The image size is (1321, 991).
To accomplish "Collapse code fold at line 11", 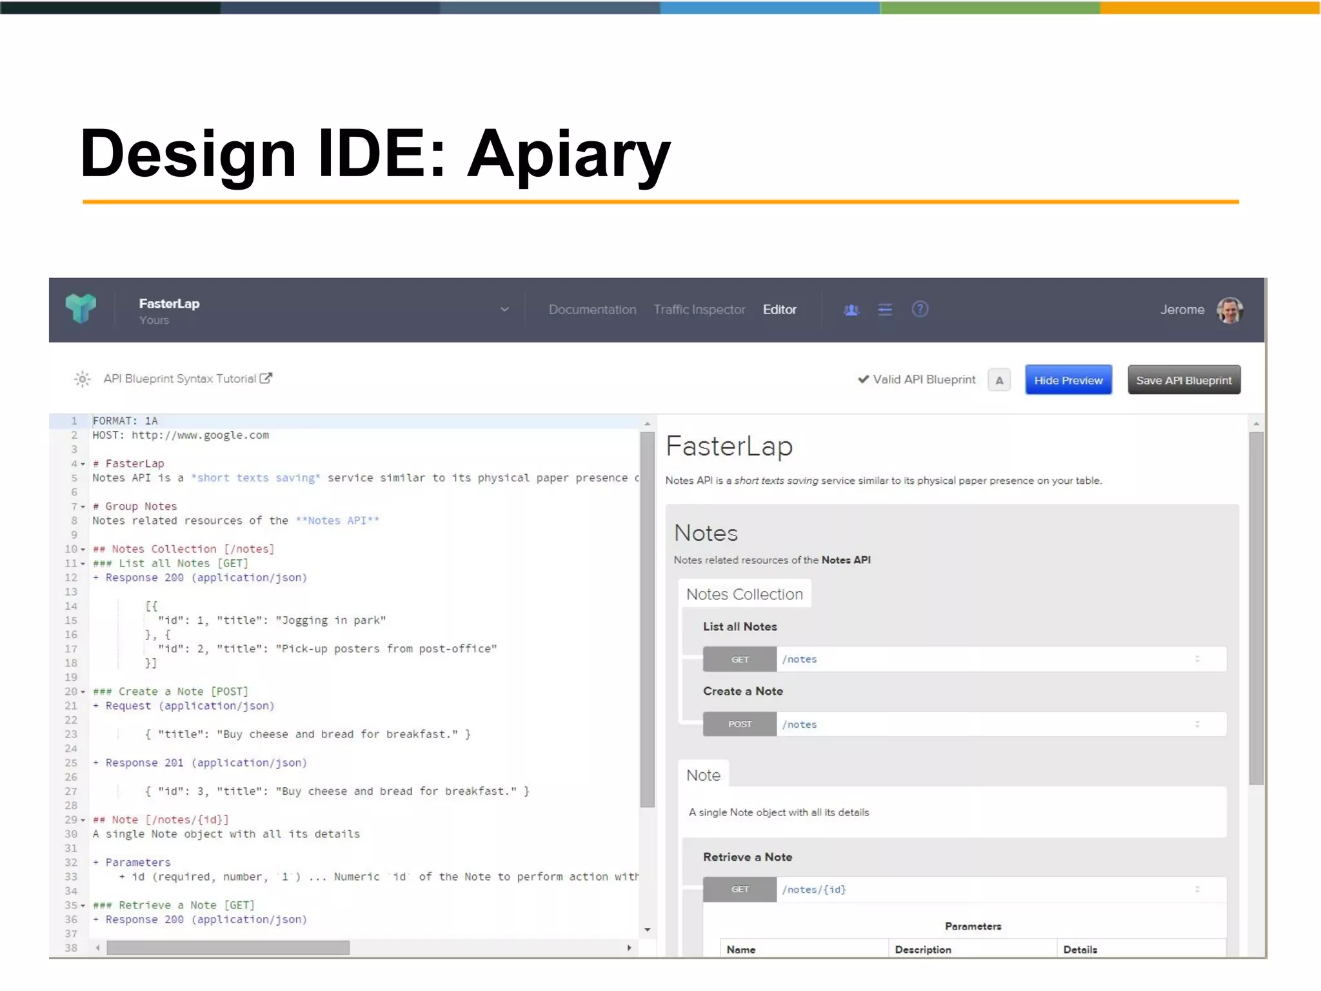I will 83,563.
